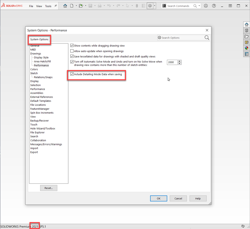Image resolution: width=250 pixels, height=229 pixels.
Task: Click the status bar icon at bottom right
Action: pos(243,226)
